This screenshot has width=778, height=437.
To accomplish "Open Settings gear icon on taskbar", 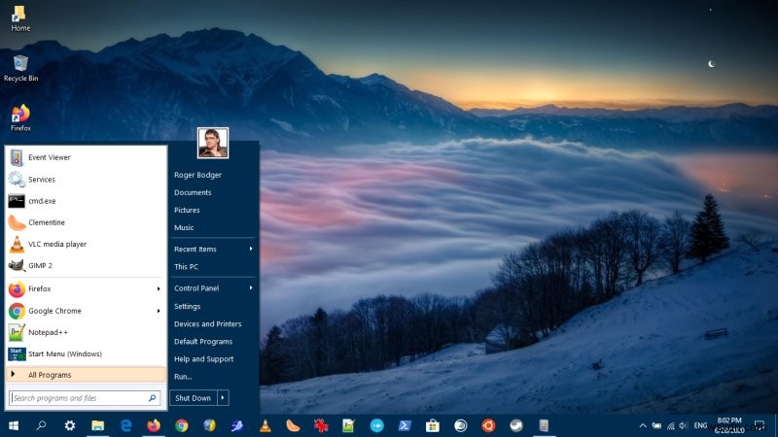I will [x=69, y=425].
